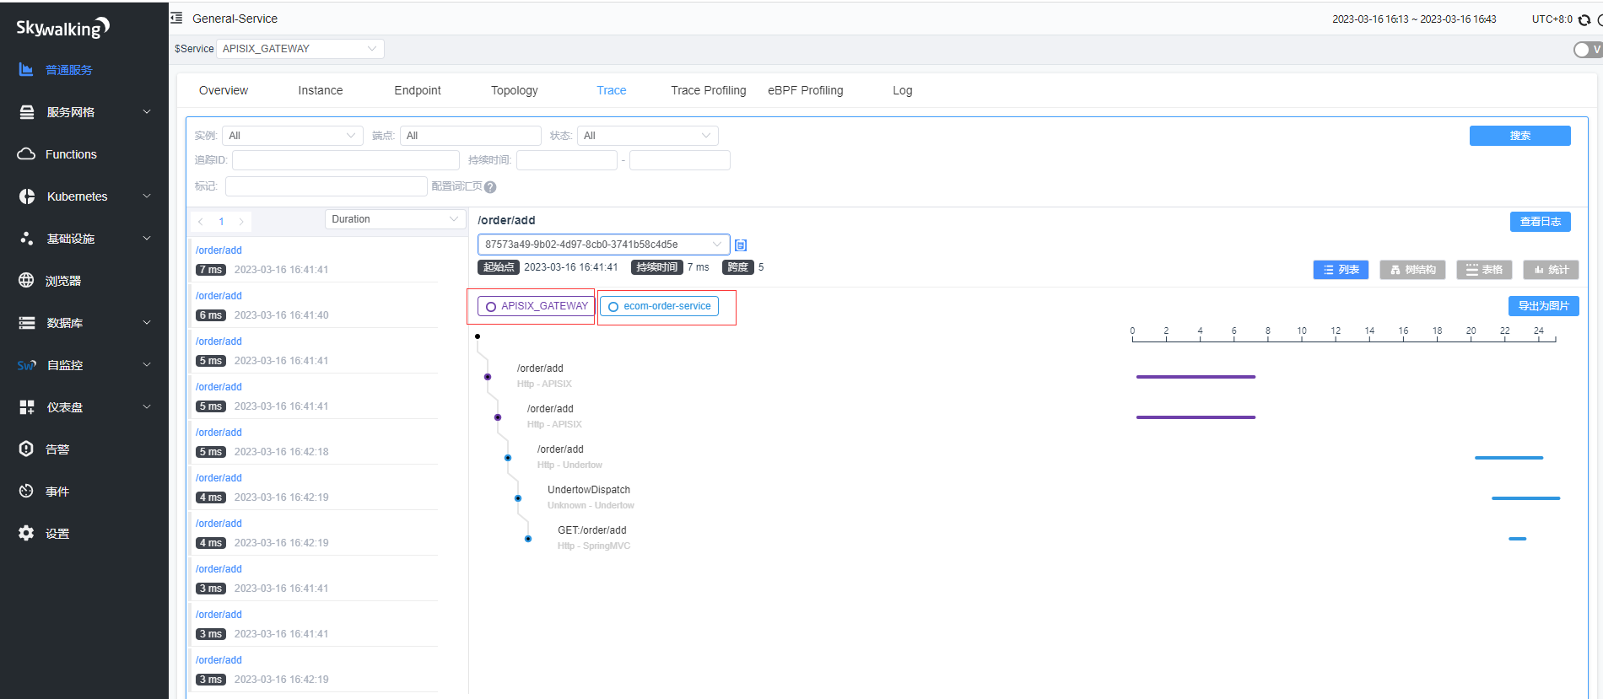Viewport: 1603px width, 699px height.
Task: Click the copy trace ID icon
Action: click(741, 245)
